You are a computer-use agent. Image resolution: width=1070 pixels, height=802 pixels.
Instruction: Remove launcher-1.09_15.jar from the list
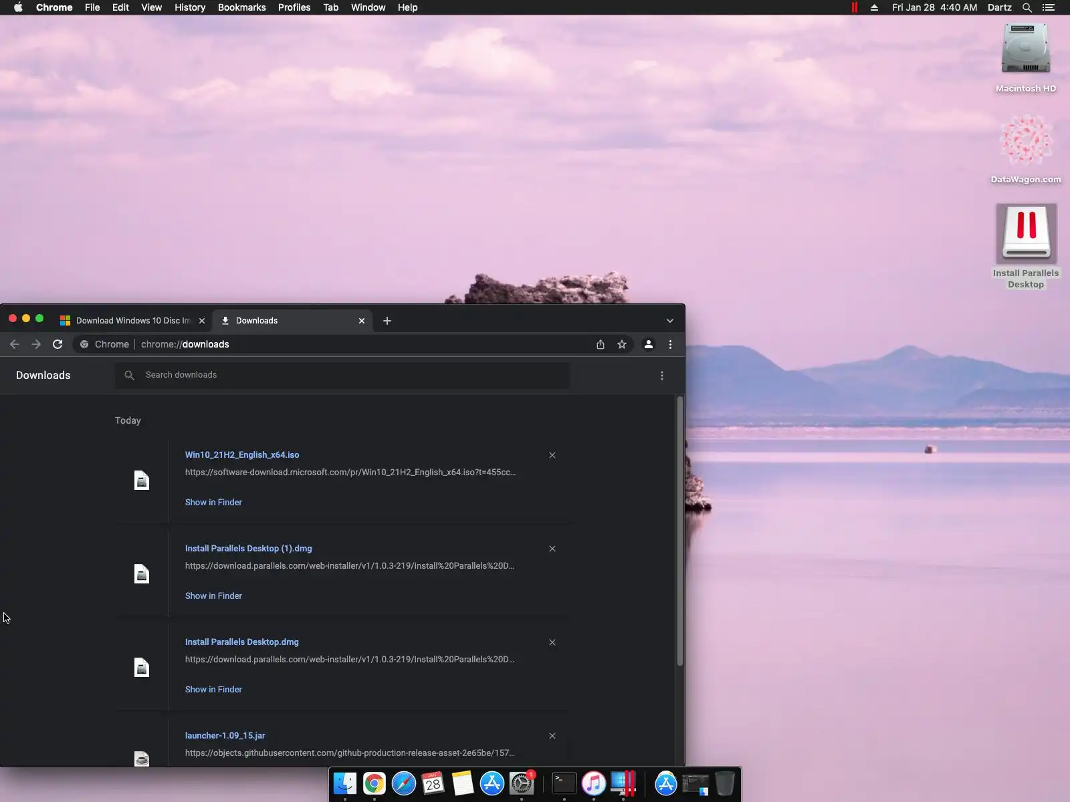click(x=552, y=736)
